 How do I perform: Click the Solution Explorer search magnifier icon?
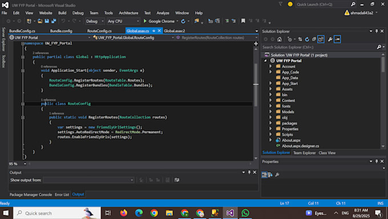click(379, 47)
